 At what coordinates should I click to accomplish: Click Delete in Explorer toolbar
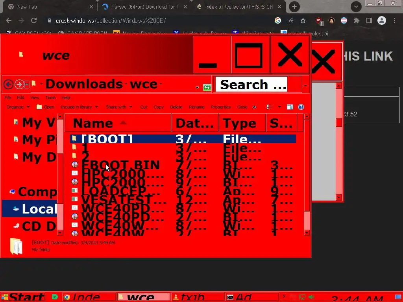click(x=176, y=107)
